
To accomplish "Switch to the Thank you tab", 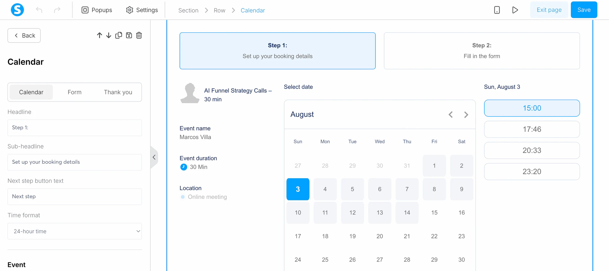I will (118, 92).
